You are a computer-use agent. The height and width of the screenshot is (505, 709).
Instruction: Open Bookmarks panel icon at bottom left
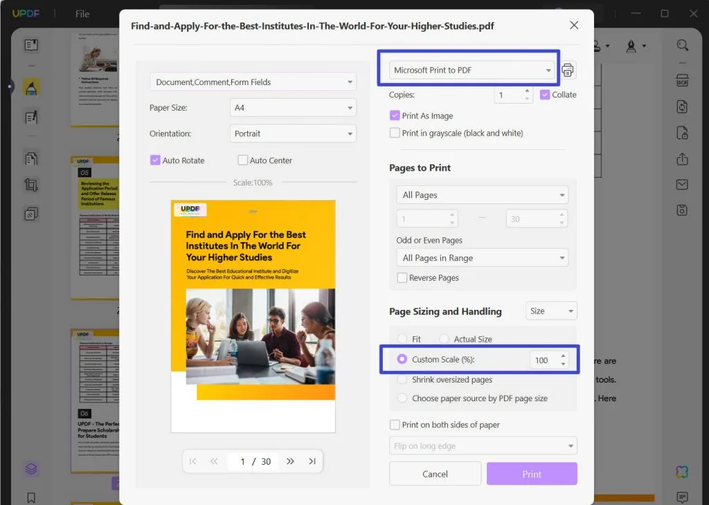(31, 497)
